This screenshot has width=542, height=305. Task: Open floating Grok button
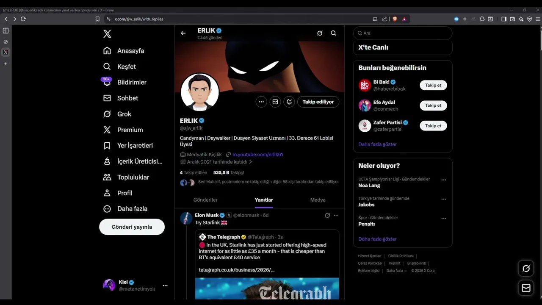click(526, 269)
